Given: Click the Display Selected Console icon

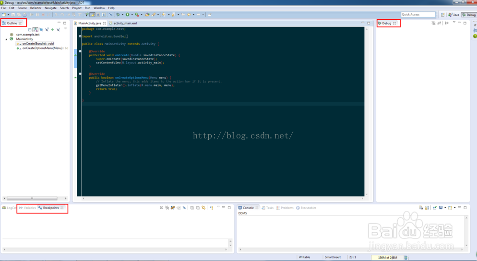Looking at the screenshot, I should pyautogui.click(x=441, y=208).
